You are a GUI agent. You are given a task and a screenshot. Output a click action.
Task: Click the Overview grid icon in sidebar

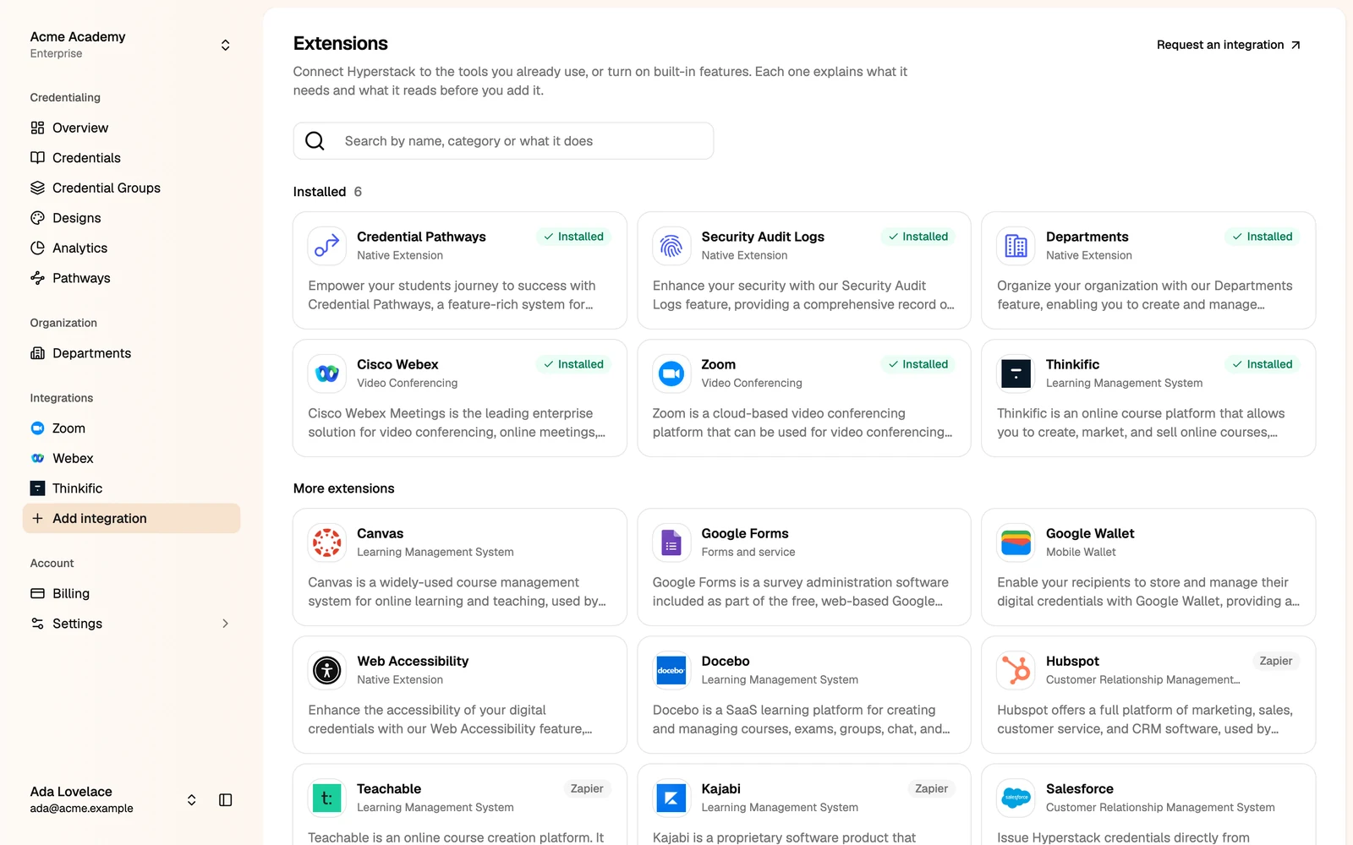(37, 128)
